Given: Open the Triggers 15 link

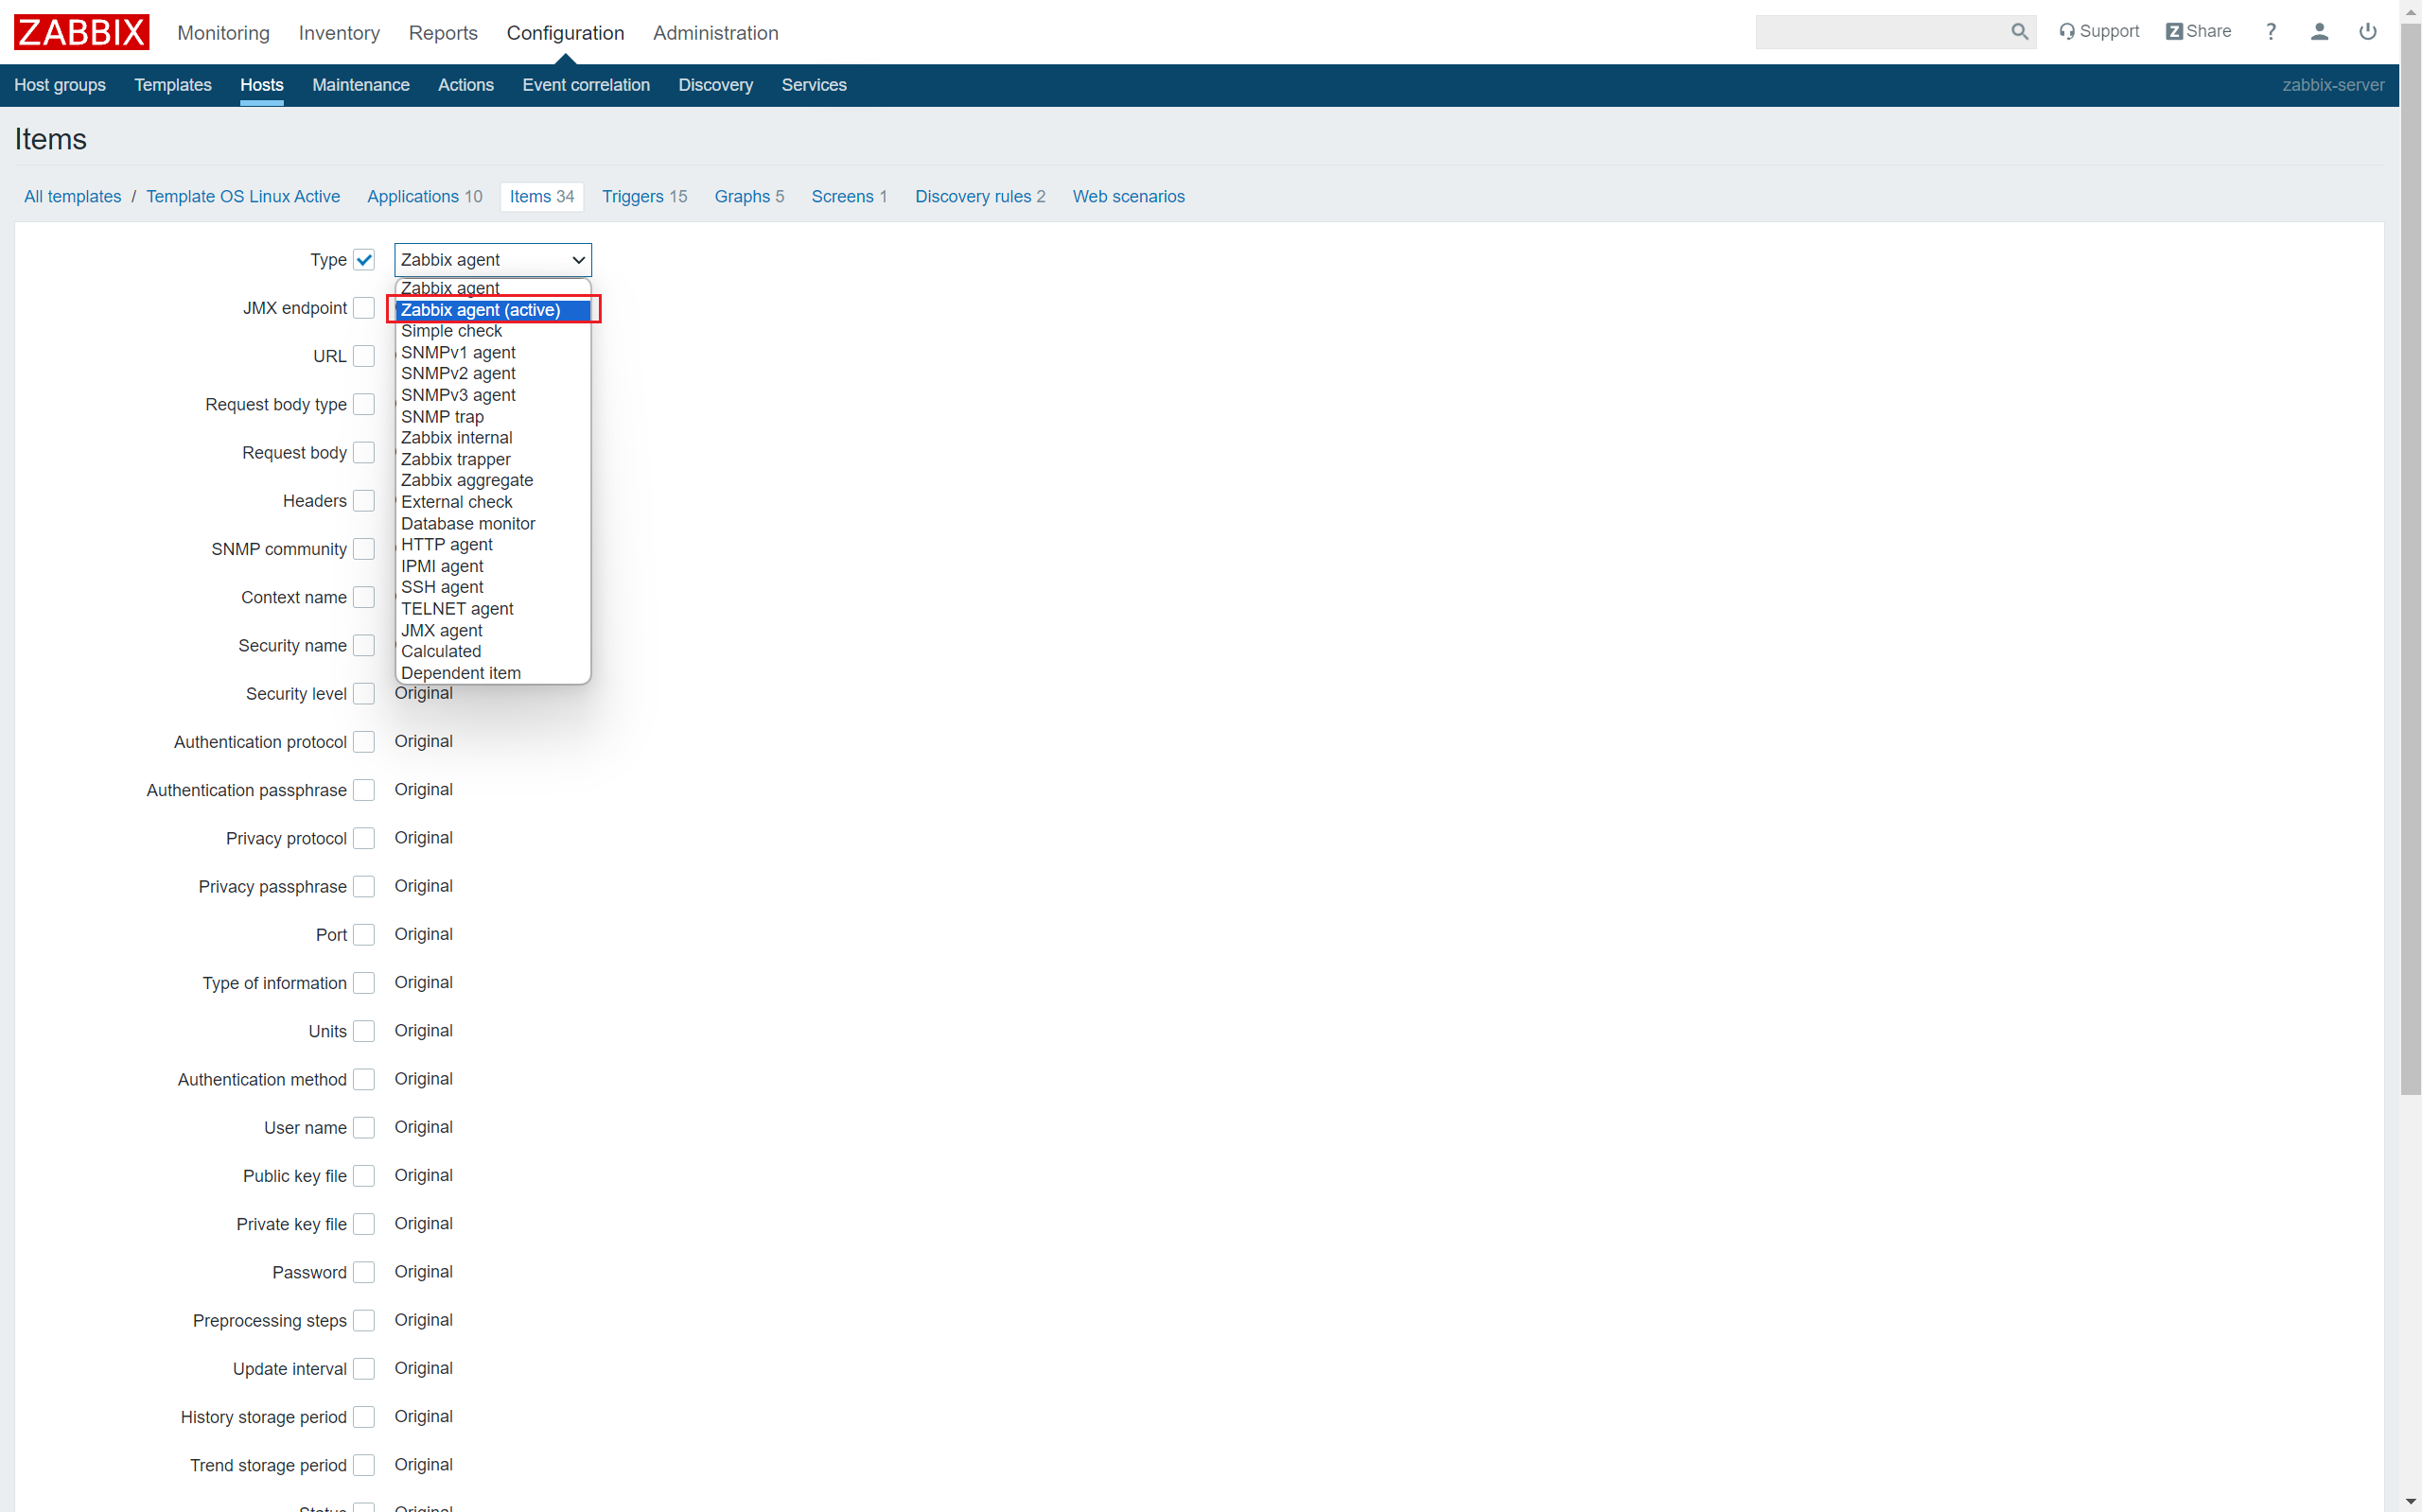Looking at the screenshot, I should [x=644, y=196].
